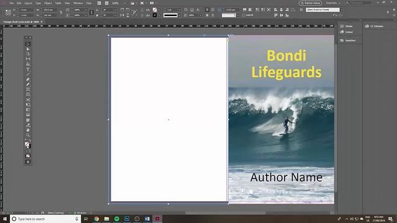Open the zoom level dropdown in application bar

125,3
